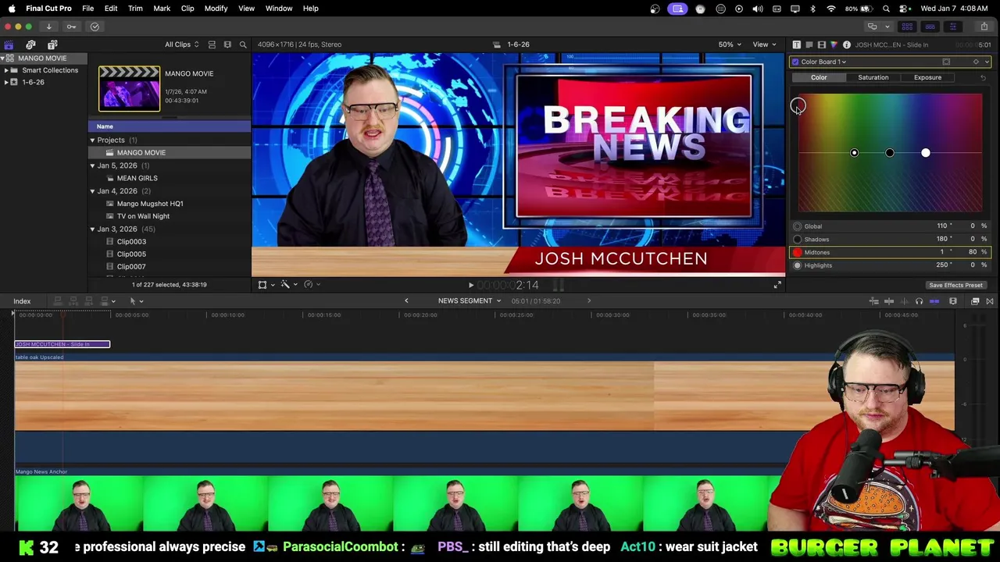Screen dimensions: 1000x562
Task: Open the NEWS SEGMENT timeline dropdown
Action: (470, 301)
